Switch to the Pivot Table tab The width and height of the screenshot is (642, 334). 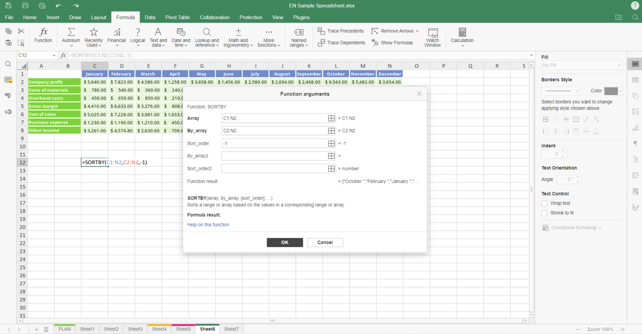click(x=177, y=18)
